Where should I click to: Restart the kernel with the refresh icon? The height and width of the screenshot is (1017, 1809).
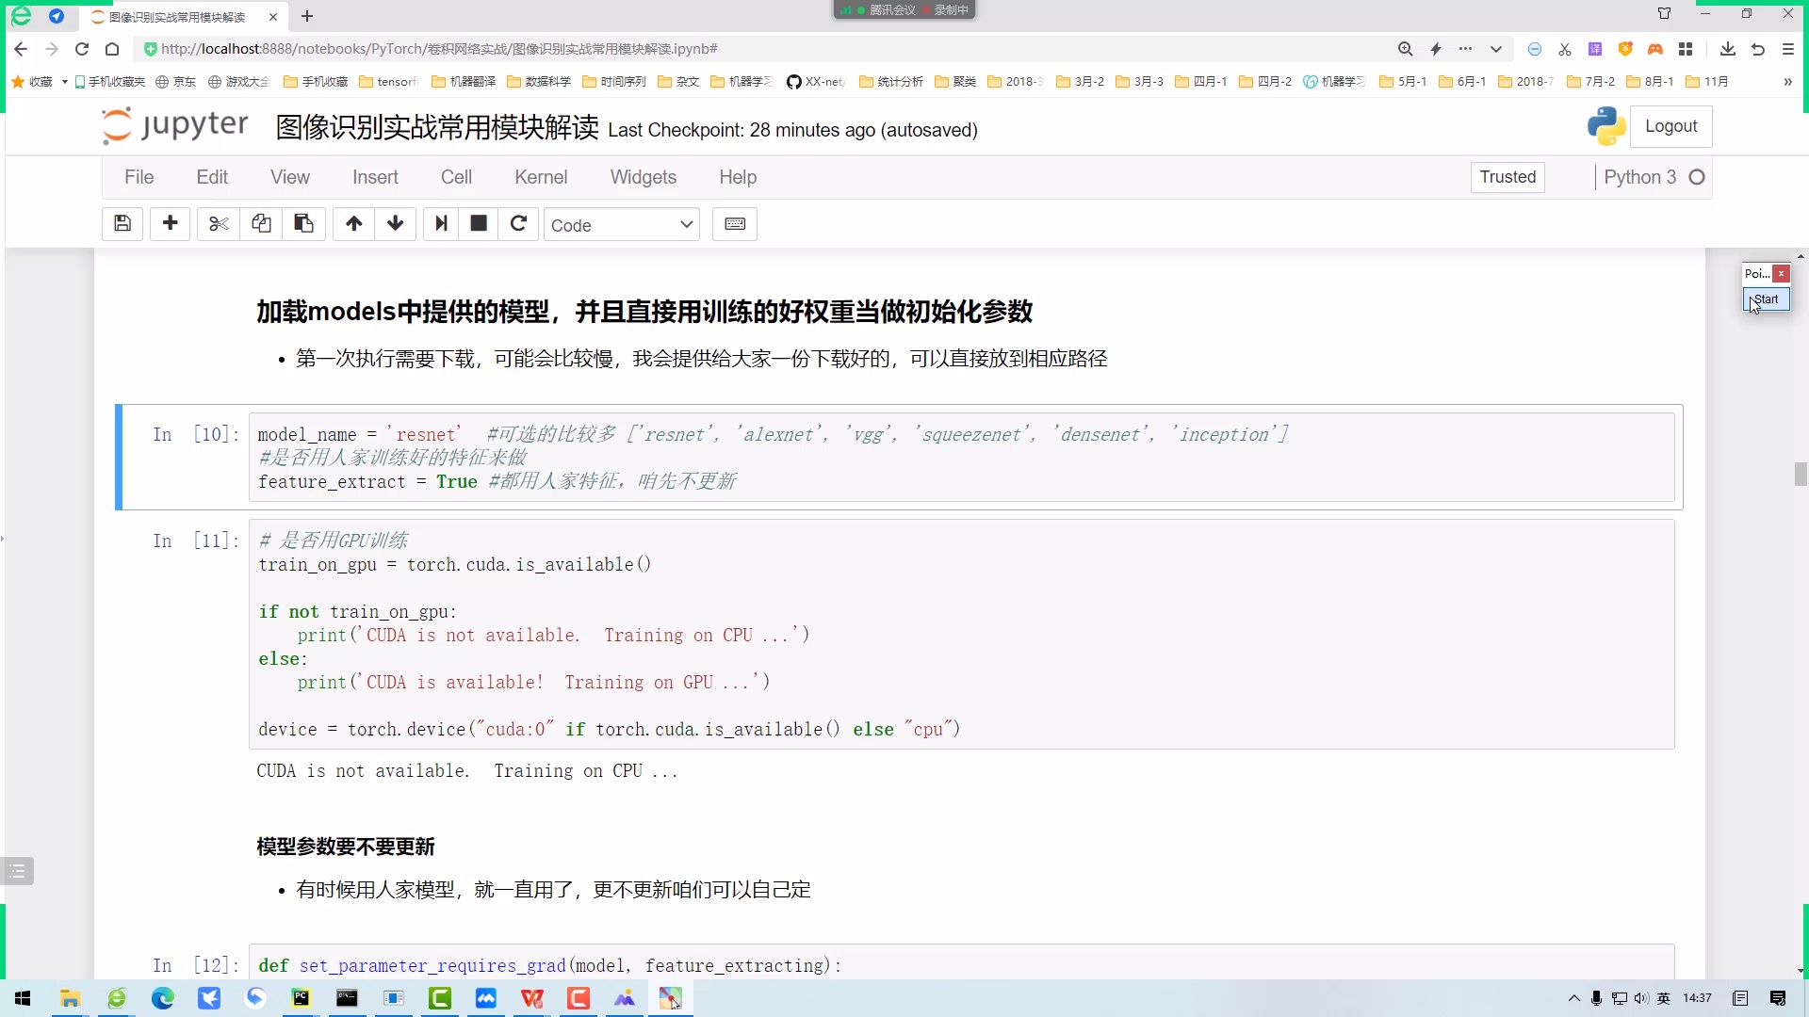coord(519,224)
